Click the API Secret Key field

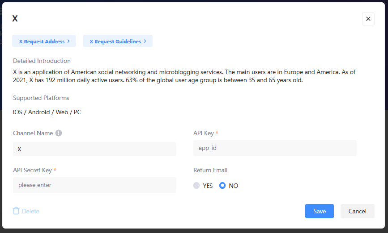point(94,185)
